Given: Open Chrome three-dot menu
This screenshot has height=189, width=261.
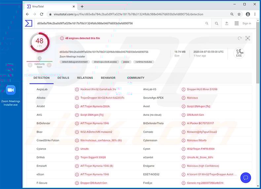Looking at the screenshot, I should click(x=255, y=14).
